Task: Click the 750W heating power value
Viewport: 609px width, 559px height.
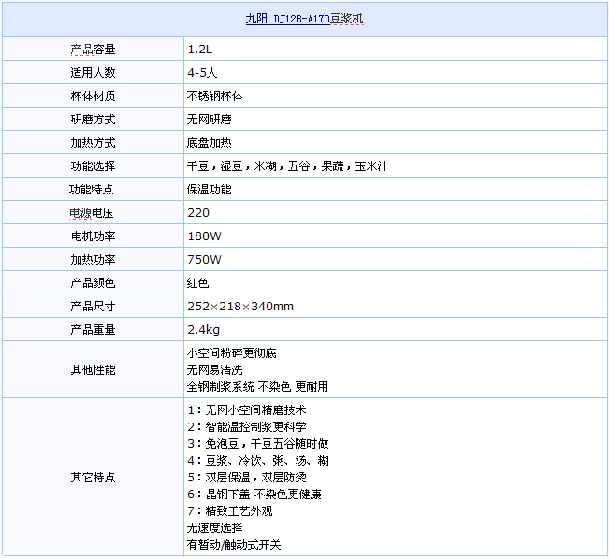Action: (204, 259)
